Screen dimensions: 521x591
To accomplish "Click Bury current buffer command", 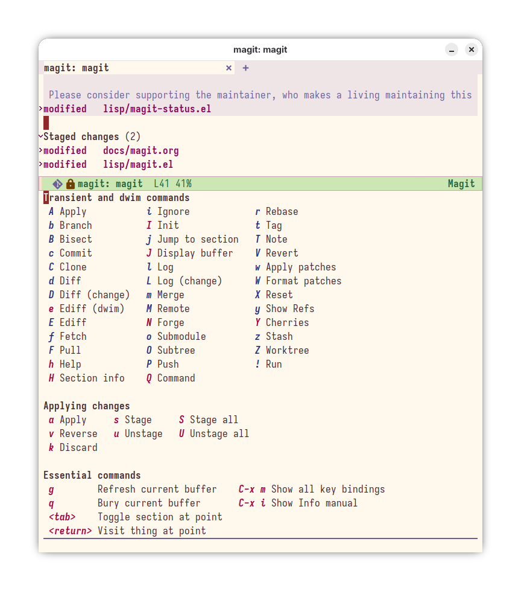I will click(x=125, y=503).
